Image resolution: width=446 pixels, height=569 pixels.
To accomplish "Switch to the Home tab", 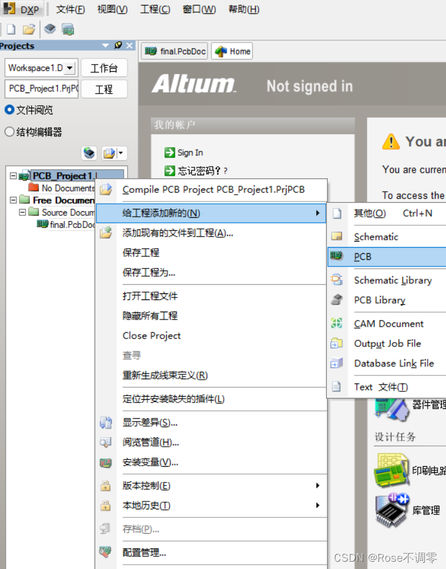I will (x=232, y=52).
